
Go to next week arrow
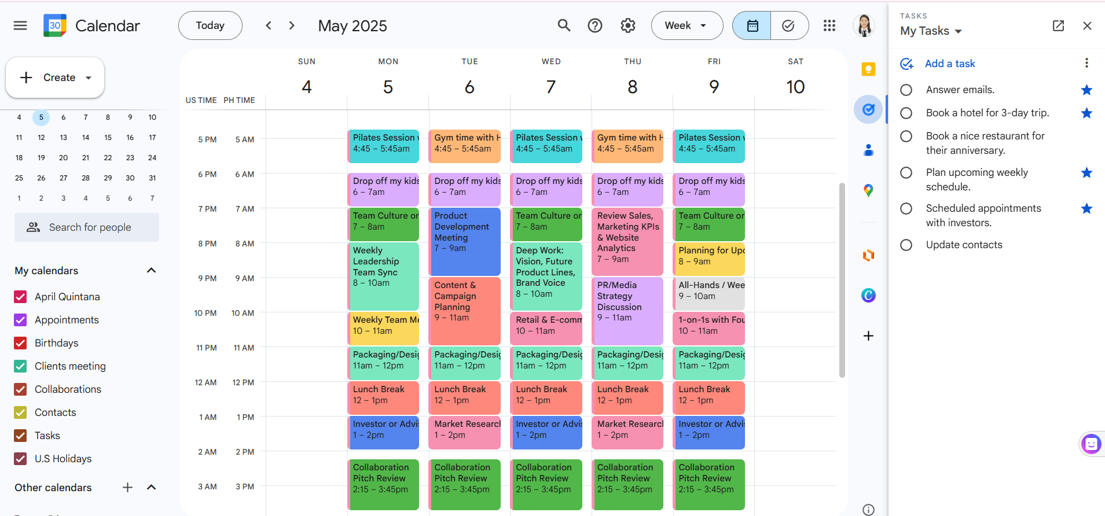[292, 25]
